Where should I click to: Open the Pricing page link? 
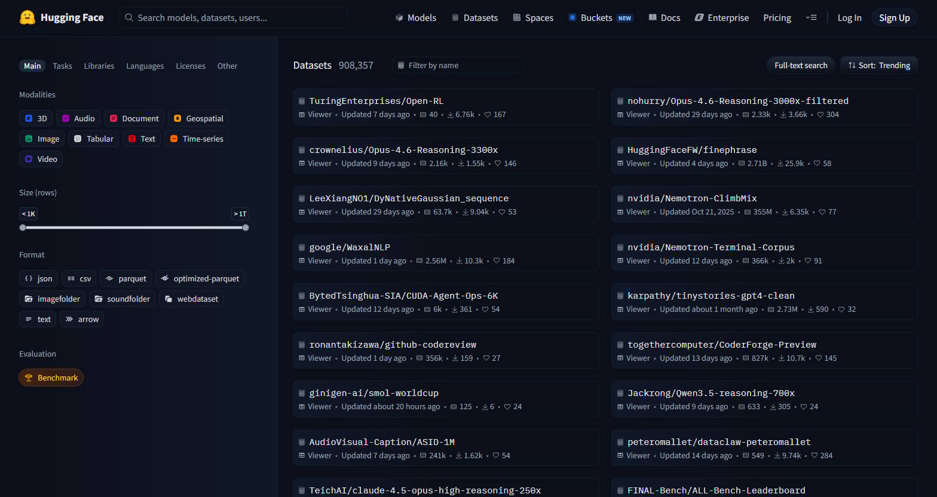[777, 18]
